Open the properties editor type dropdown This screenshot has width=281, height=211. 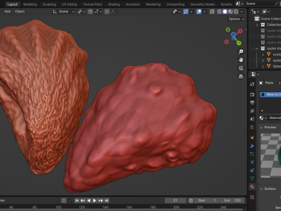(255, 74)
